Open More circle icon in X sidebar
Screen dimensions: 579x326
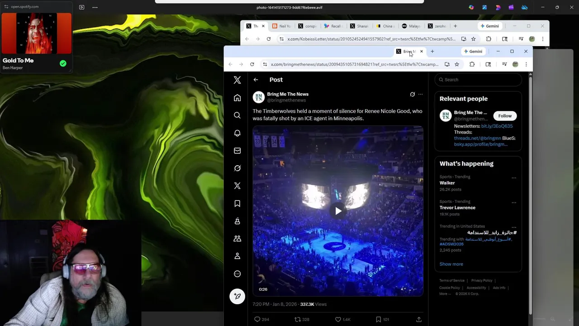(x=237, y=274)
